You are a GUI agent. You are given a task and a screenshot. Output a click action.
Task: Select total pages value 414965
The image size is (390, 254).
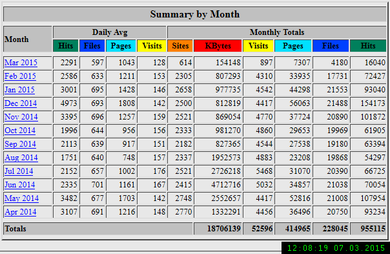pos(298,229)
